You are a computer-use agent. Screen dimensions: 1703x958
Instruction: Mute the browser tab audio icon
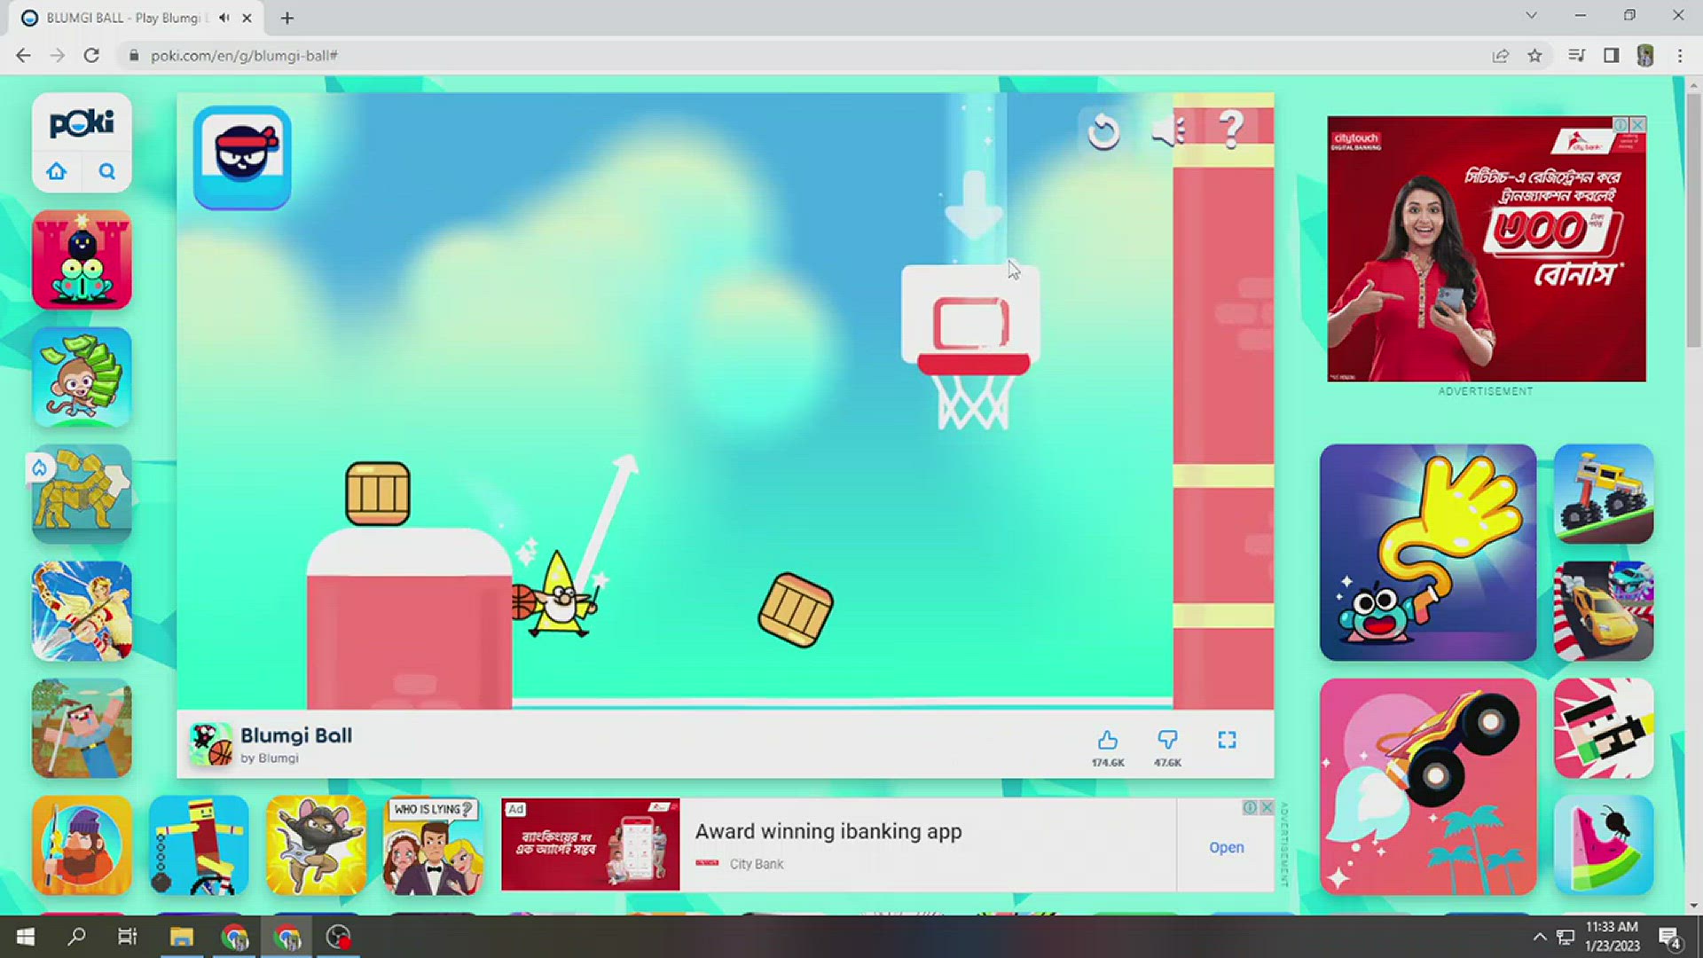224,18
